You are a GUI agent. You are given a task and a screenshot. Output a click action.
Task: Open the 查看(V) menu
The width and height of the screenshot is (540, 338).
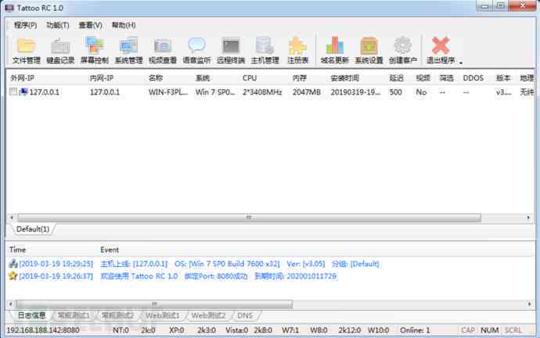90,25
